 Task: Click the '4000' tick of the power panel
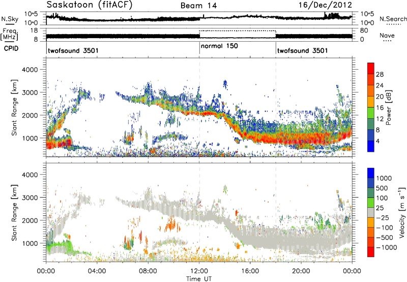tap(30, 70)
